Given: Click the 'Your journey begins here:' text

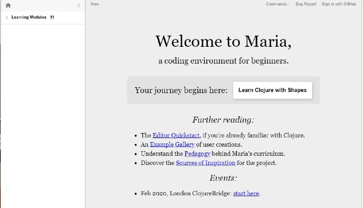Looking at the screenshot, I should click(x=181, y=90).
